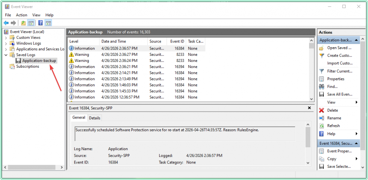Image resolution: width=368 pixels, height=180 pixels.
Task: Switch to the Details tab
Action: coord(95,118)
